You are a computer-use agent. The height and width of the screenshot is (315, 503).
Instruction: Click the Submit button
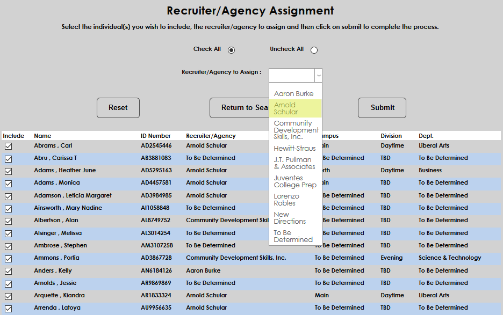coord(382,107)
